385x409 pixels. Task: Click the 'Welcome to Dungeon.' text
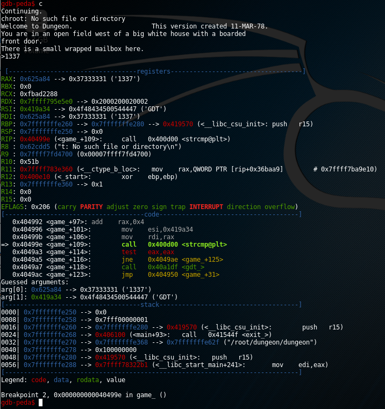click(x=37, y=26)
